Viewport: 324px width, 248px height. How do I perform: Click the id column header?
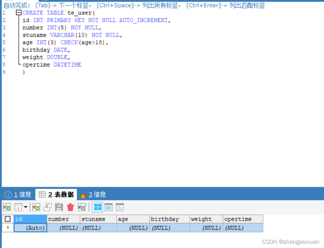click(x=30, y=219)
